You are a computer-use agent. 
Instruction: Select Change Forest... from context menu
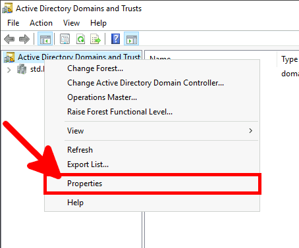pos(152,68)
